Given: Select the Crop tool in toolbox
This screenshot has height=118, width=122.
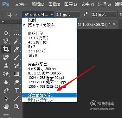Looking at the screenshot, I should (6, 49).
